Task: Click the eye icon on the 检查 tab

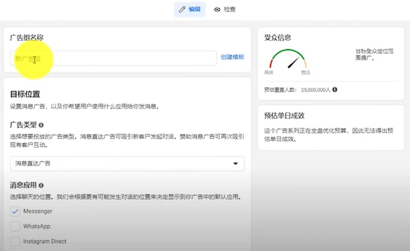Action: coord(217,10)
